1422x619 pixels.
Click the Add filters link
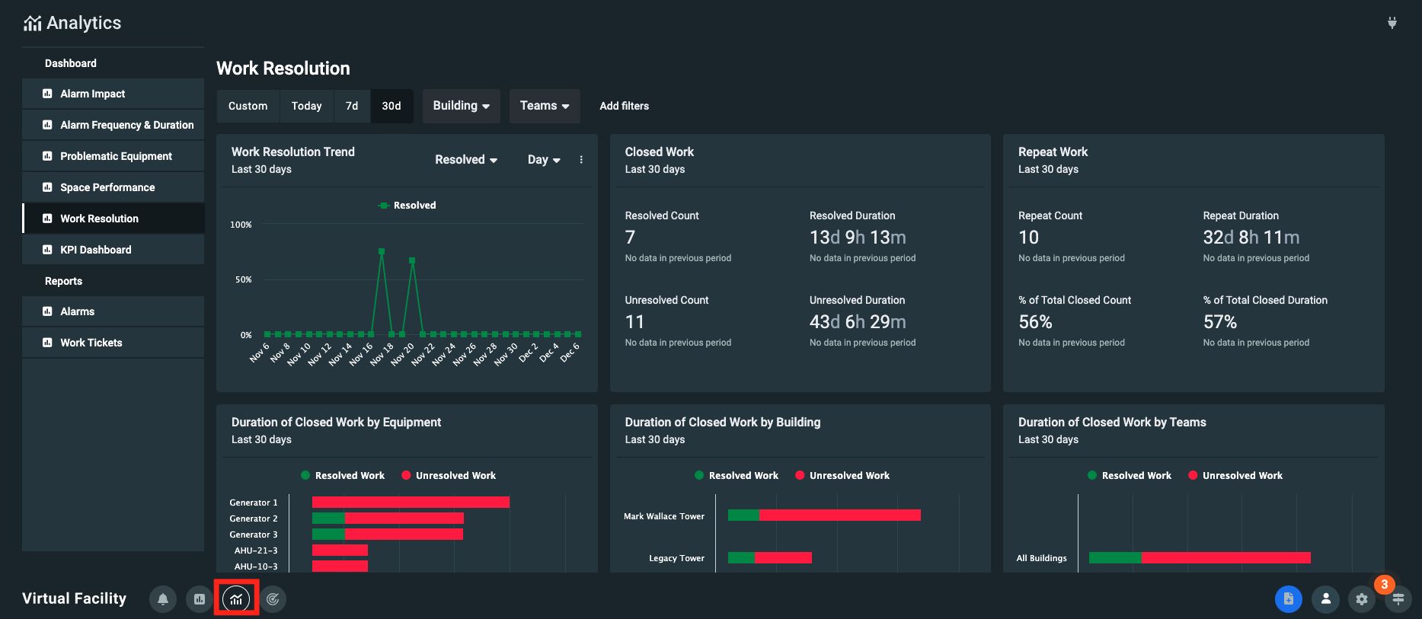pyautogui.click(x=624, y=106)
